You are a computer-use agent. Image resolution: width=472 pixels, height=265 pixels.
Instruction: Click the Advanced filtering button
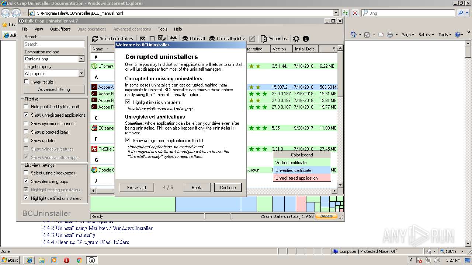click(x=54, y=89)
